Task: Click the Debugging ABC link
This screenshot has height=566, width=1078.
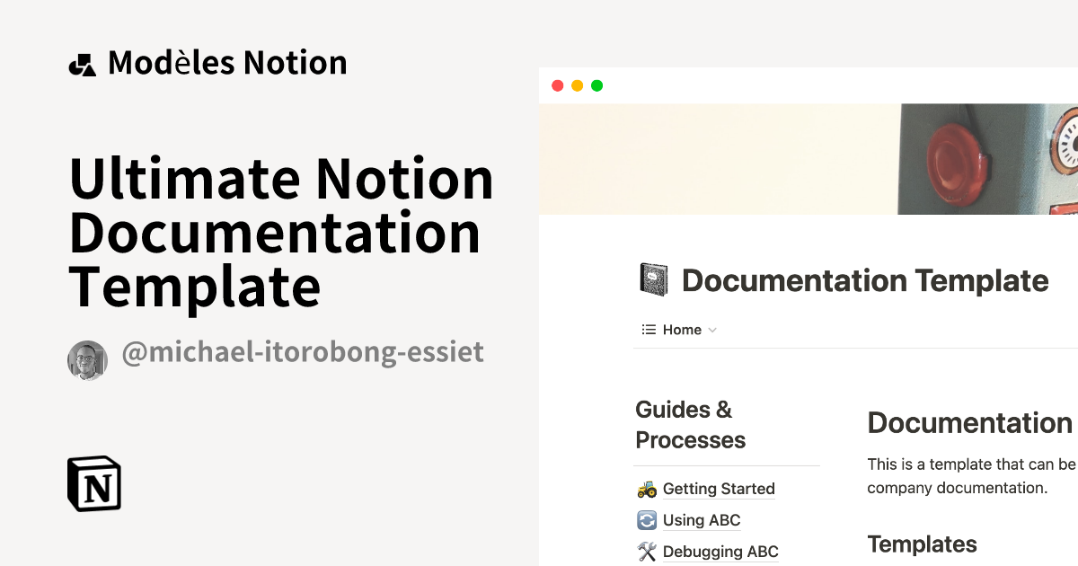Action: tap(720, 551)
